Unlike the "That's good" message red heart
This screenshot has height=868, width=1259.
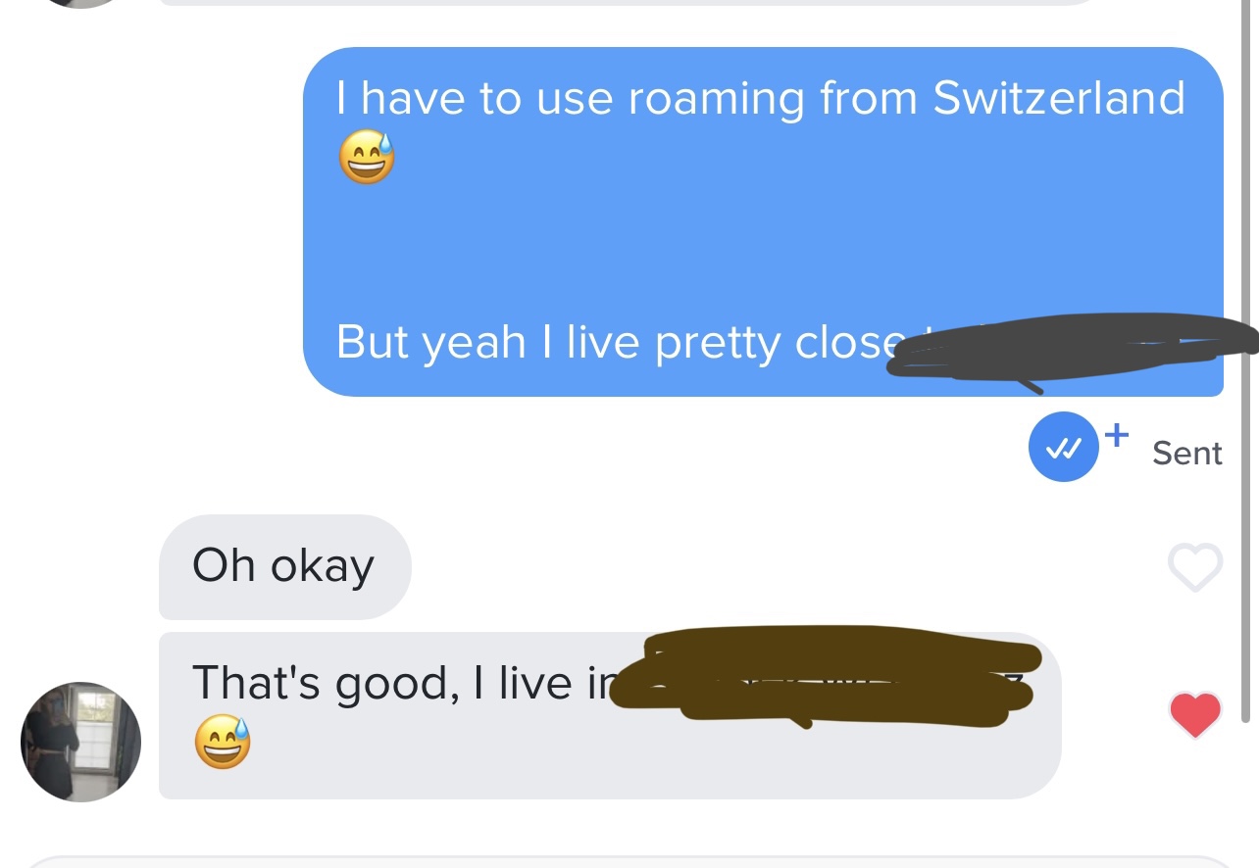[1195, 714]
